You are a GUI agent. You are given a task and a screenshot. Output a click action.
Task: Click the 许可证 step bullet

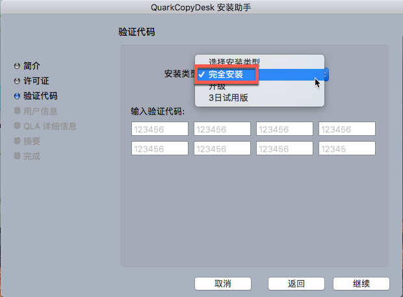(x=17, y=81)
